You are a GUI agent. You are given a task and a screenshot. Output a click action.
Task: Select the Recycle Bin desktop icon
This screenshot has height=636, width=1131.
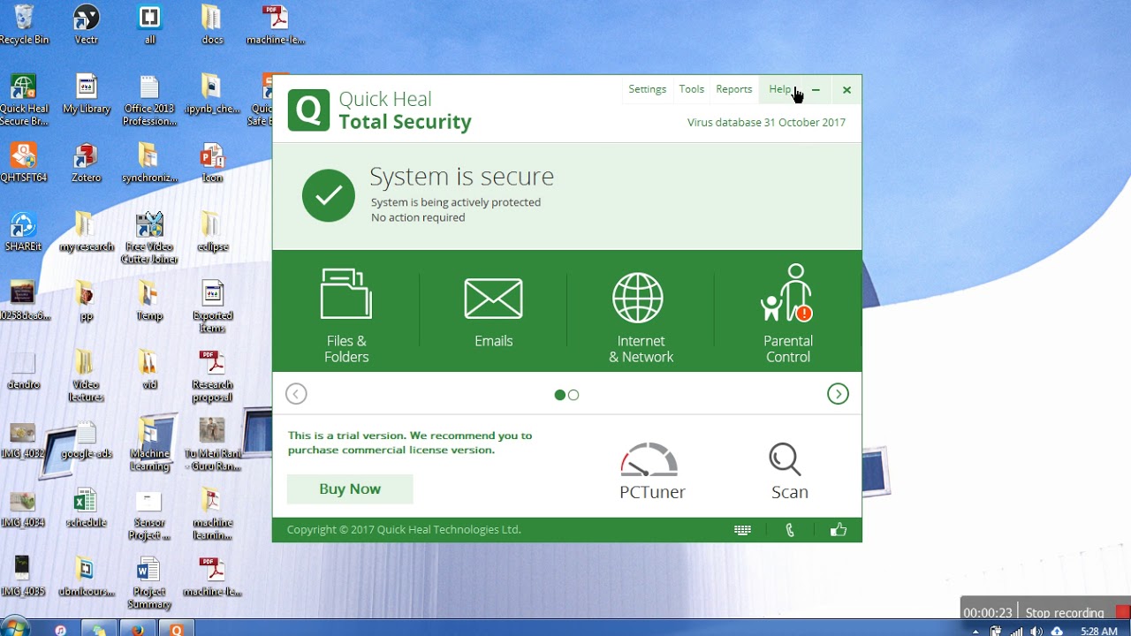(24, 25)
